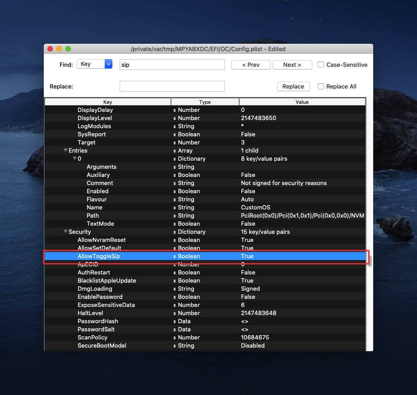Open type stepper for AllowToggleSip row
The height and width of the screenshot is (395, 417).
(x=175, y=256)
